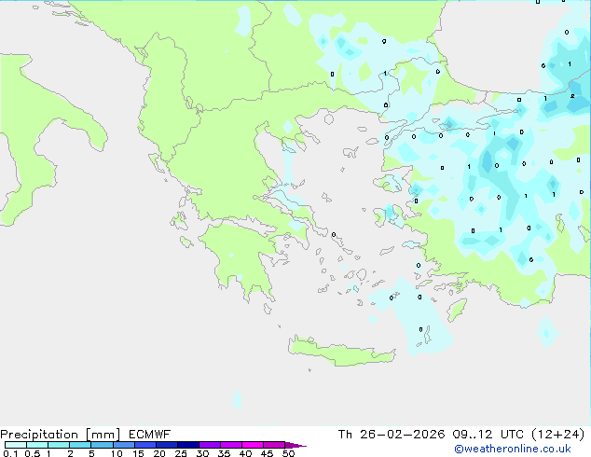The width and height of the screenshot is (591, 457).
Task: Click the island of Rhodes on the map
Action: 457,310
